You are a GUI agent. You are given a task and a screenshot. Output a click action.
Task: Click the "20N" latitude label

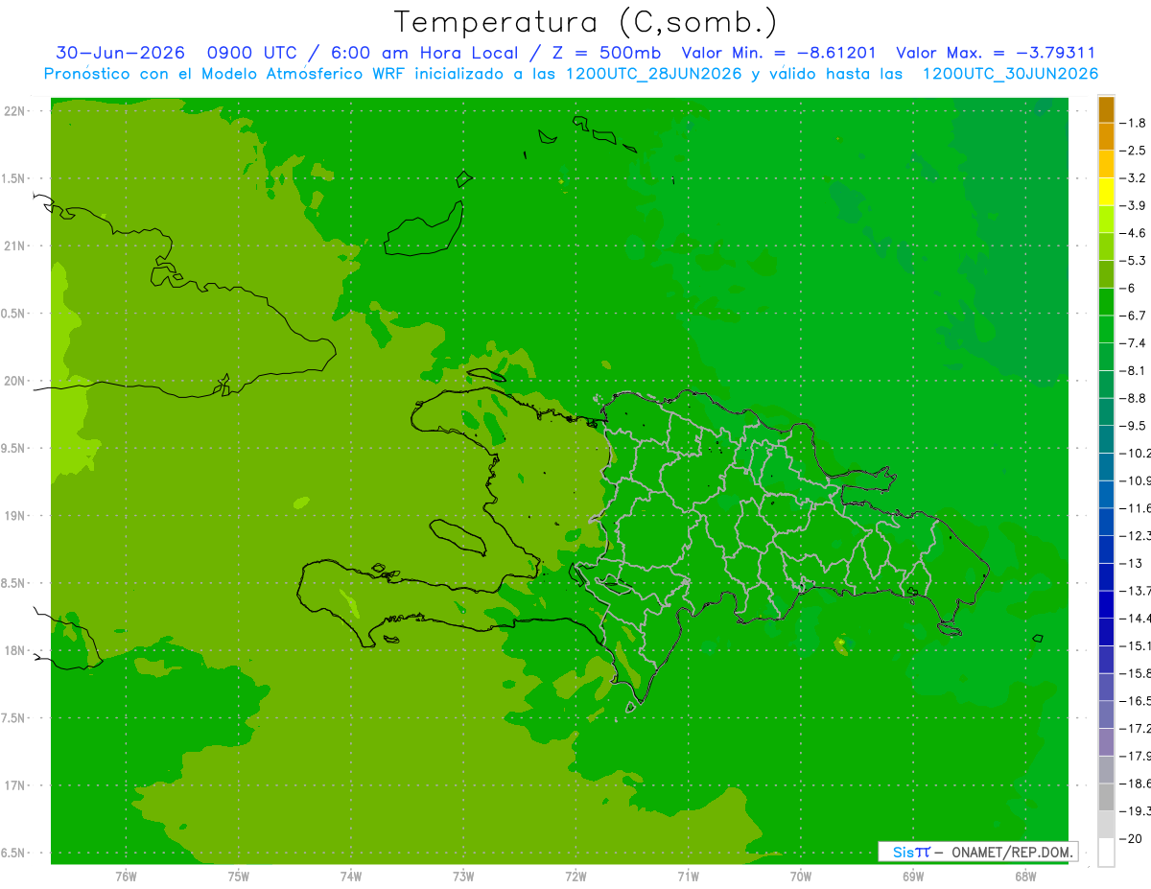click(15, 381)
